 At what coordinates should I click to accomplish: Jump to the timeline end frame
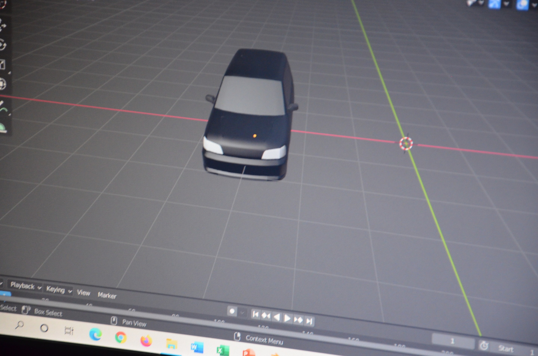pyautogui.click(x=309, y=321)
